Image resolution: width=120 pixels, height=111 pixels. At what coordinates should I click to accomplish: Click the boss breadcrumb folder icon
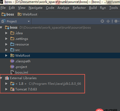(x=3, y=14)
